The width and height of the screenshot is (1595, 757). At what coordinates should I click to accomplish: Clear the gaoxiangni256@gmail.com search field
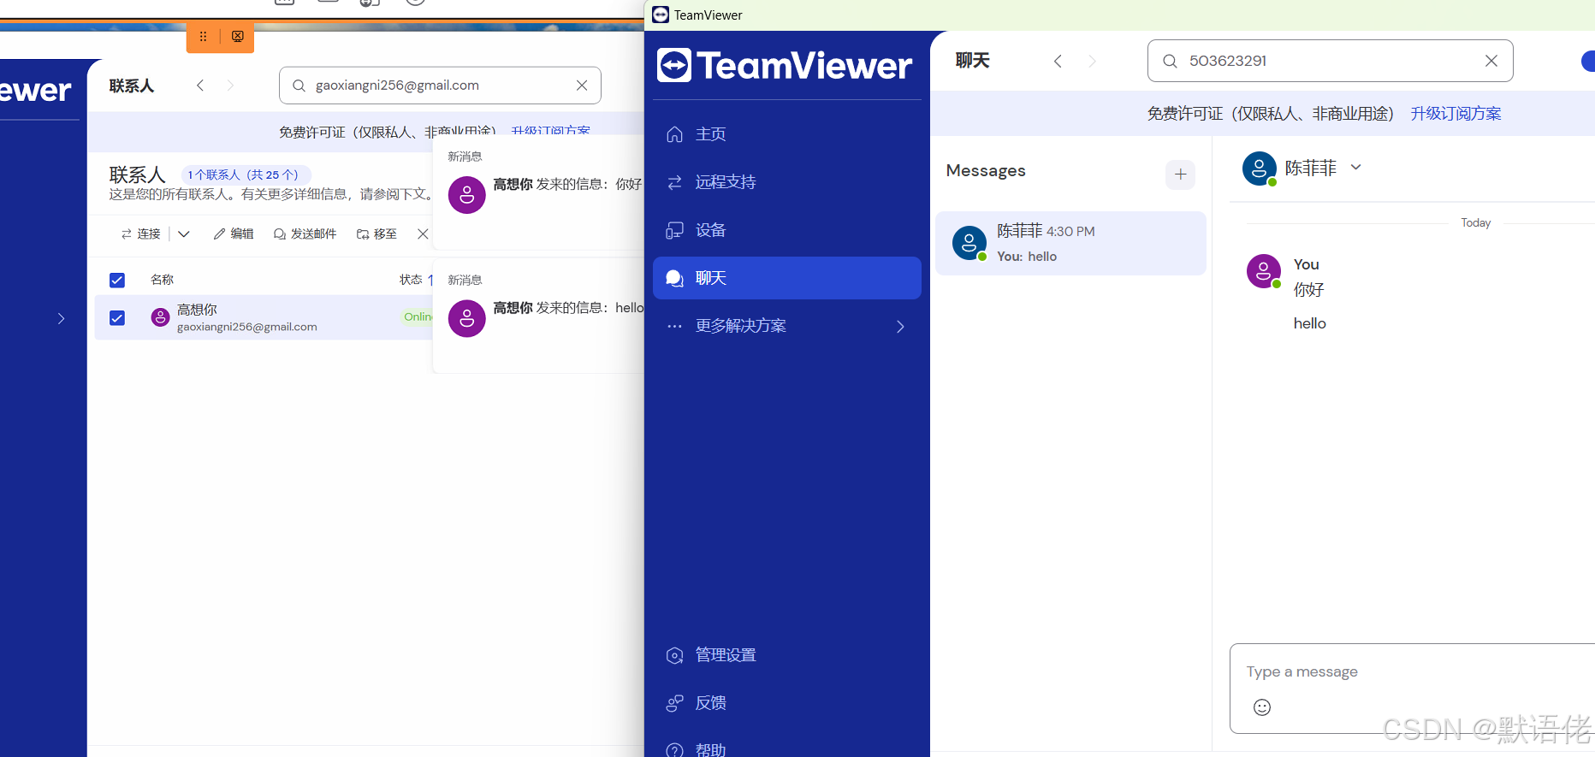582,86
